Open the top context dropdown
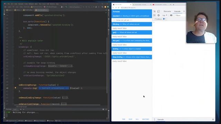This screenshot has width=221, height=124. coord(165,15)
